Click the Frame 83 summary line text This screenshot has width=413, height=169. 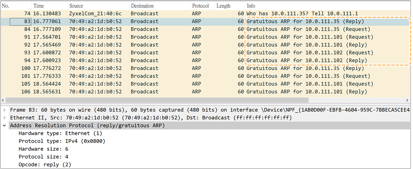[x=210, y=110]
